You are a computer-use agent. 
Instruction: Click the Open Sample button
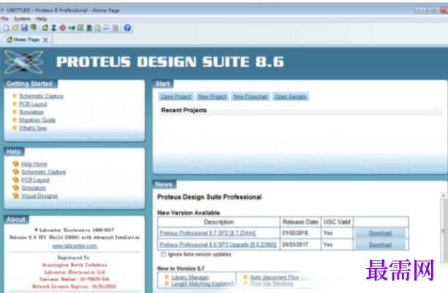coord(291,97)
